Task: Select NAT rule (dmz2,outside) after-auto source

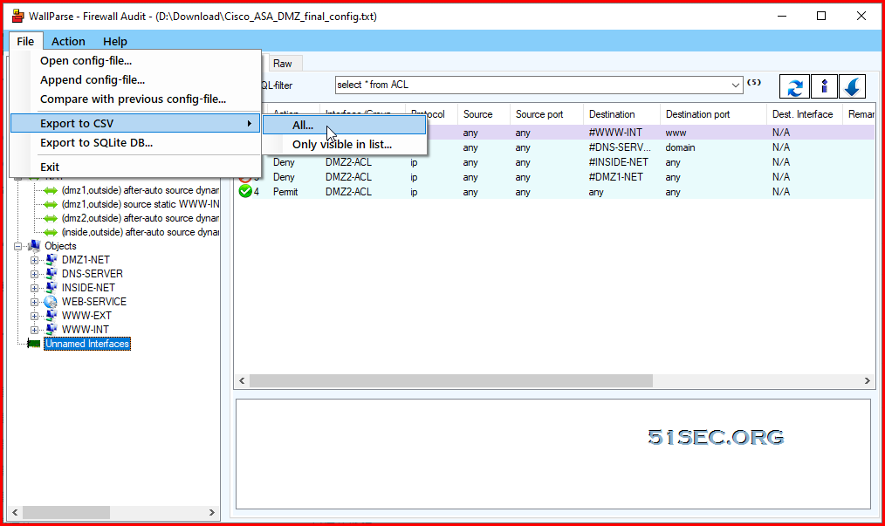Action: pyautogui.click(x=140, y=218)
